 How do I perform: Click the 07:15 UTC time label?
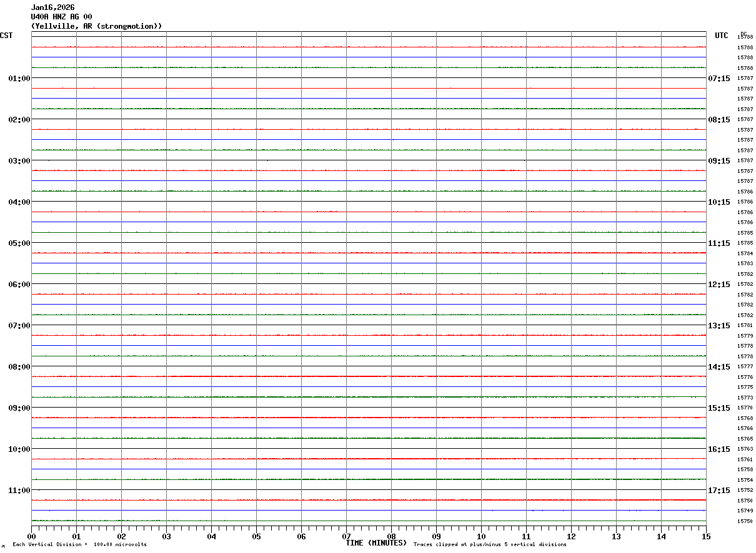coord(719,79)
